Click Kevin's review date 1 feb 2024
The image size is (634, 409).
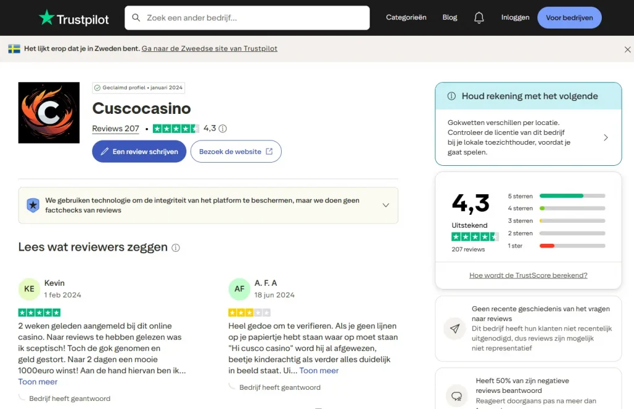[x=63, y=295]
